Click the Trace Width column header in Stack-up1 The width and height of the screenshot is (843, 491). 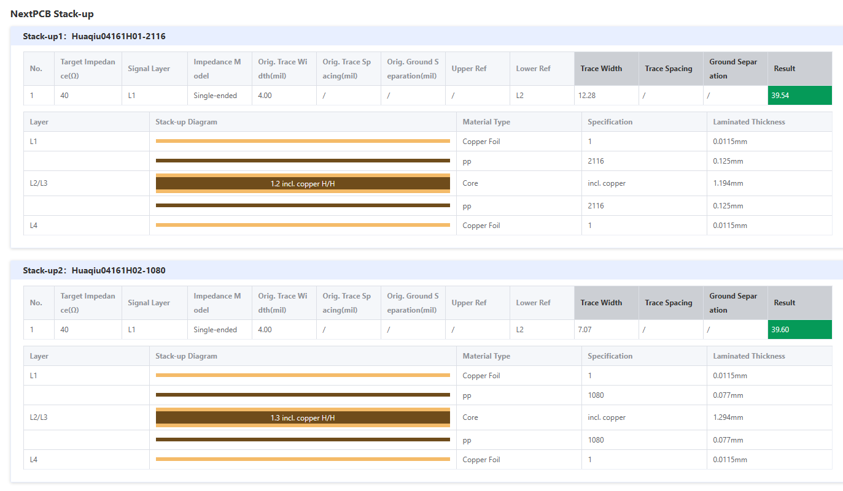point(601,69)
